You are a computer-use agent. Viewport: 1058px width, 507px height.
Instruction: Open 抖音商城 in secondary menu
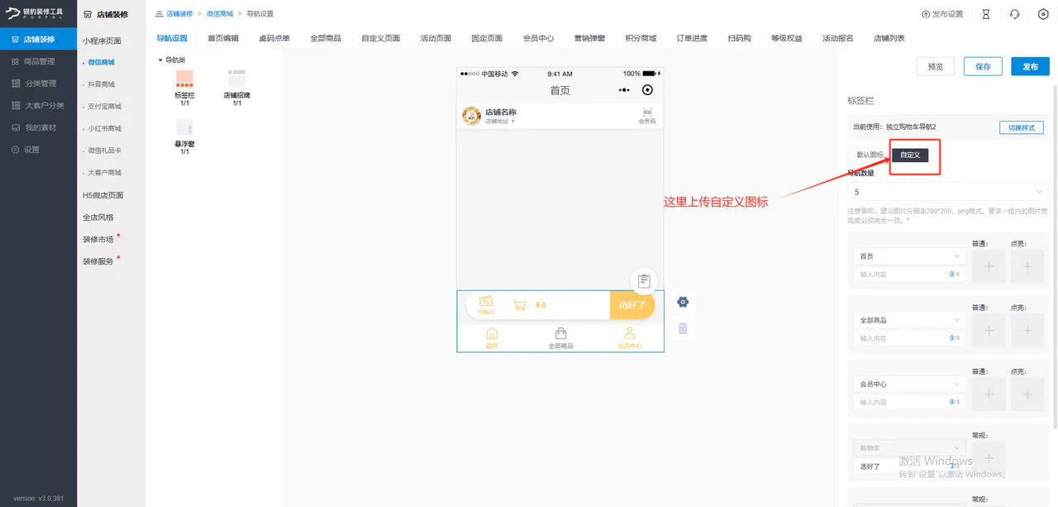click(x=102, y=84)
